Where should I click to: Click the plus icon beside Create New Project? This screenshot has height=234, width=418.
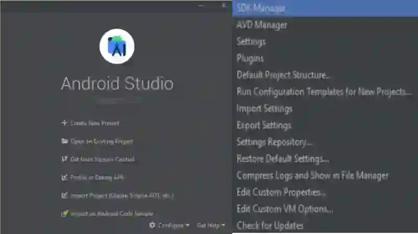pos(64,123)
